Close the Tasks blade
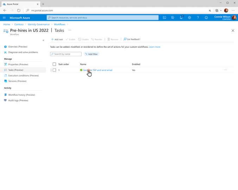 coord(233,31)
